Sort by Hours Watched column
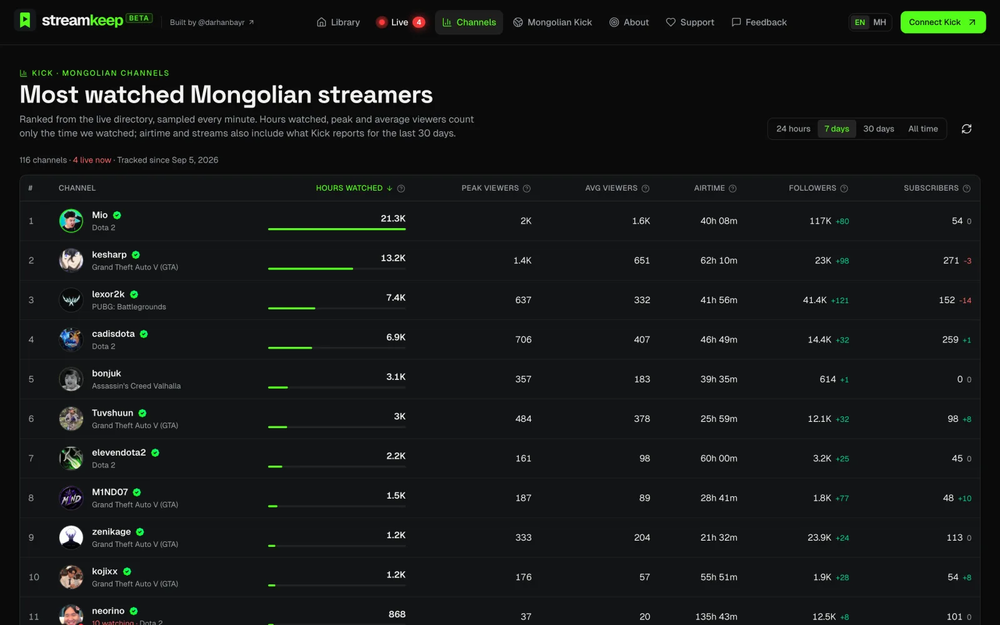 pyautogui.click(x=354, y=188)
